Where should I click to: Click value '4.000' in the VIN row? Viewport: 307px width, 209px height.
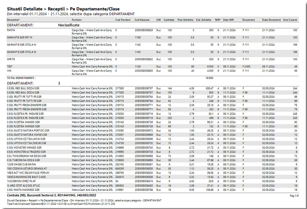click(x=210, y=71)
